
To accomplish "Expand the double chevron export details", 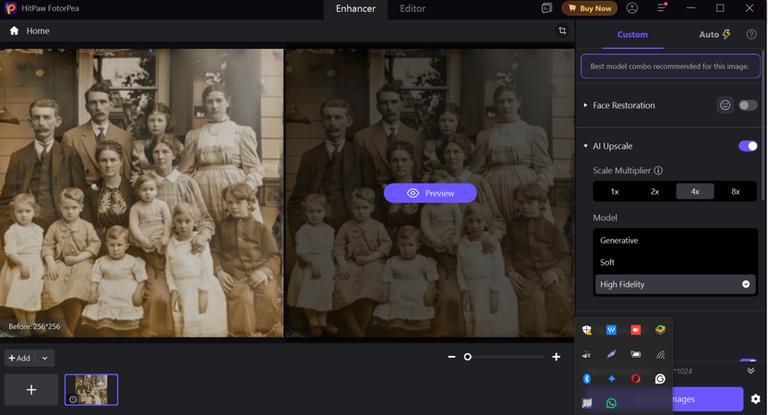I will click(750, 371).
